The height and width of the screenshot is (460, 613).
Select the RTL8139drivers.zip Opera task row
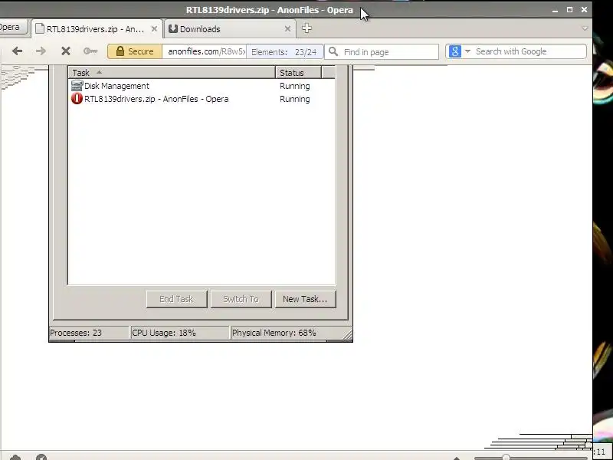point(202,99)
